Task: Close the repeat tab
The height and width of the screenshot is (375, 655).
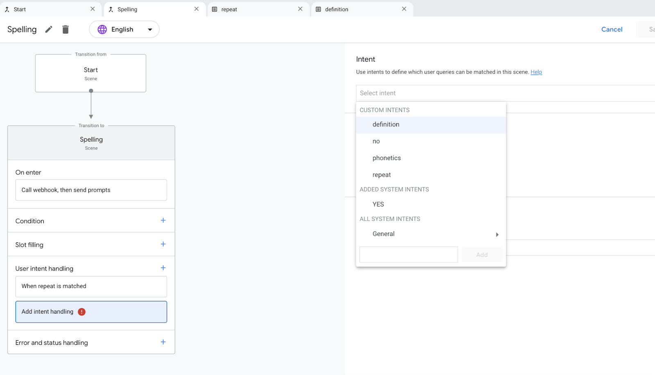Action: 300,9
